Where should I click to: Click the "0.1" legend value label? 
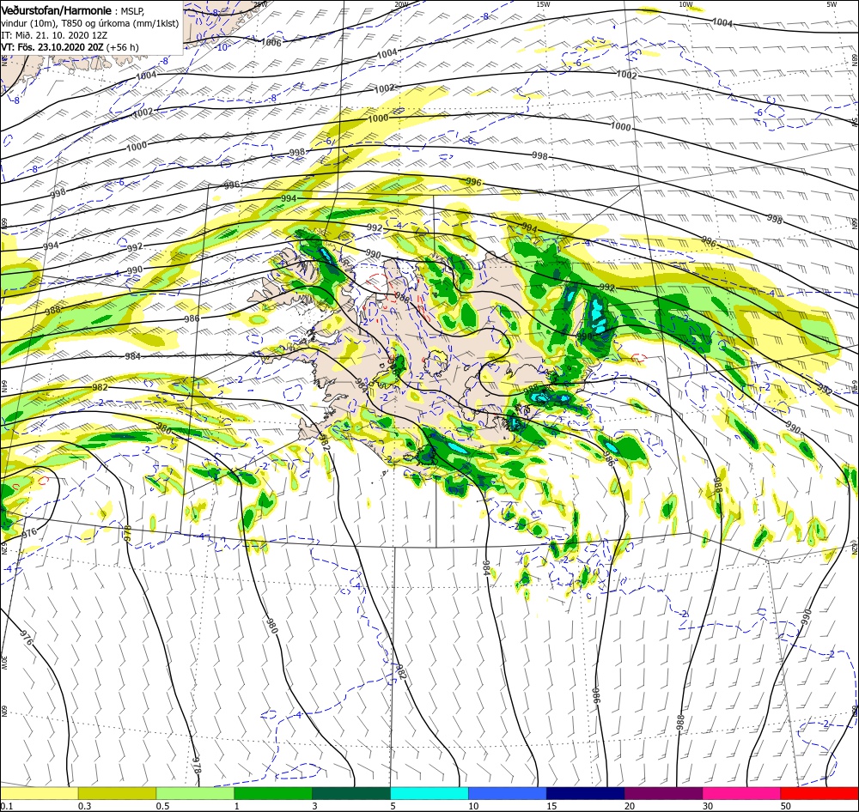7,805
